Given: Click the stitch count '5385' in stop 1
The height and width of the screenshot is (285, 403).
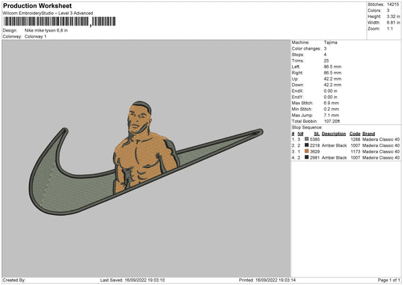Looking at the screenshot, I should [x=315, y=139].
